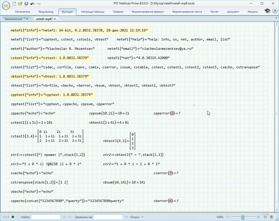
Task: Open the Ввод/вывод ribbon tab
Action: [46, 12]
